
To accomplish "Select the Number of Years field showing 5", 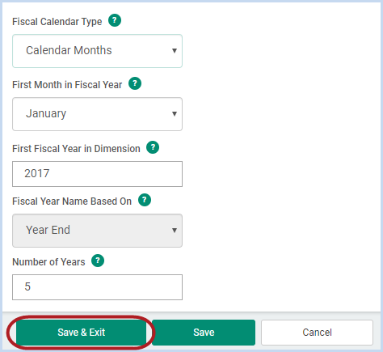I will (97, 287).
